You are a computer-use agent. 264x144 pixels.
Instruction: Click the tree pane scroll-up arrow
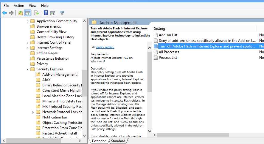pyautogui.click(x=85, y=21)
